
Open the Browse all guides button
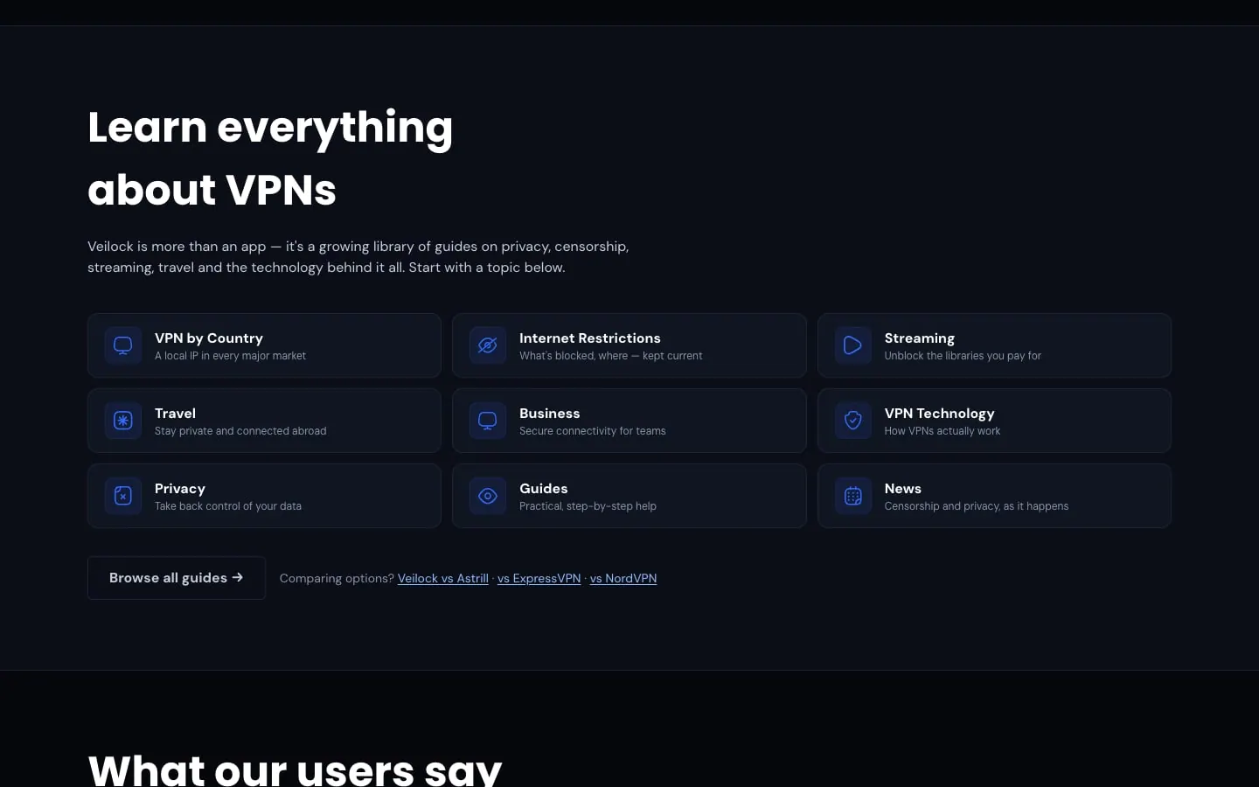(177, 578)
